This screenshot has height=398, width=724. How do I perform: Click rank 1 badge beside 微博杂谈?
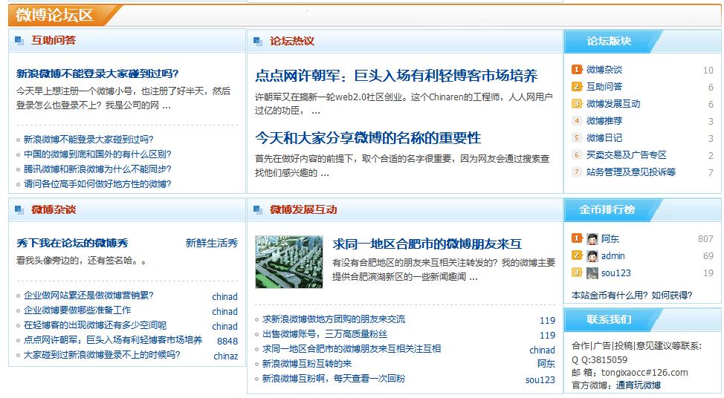pyautogui.click(x=577, y=70)
